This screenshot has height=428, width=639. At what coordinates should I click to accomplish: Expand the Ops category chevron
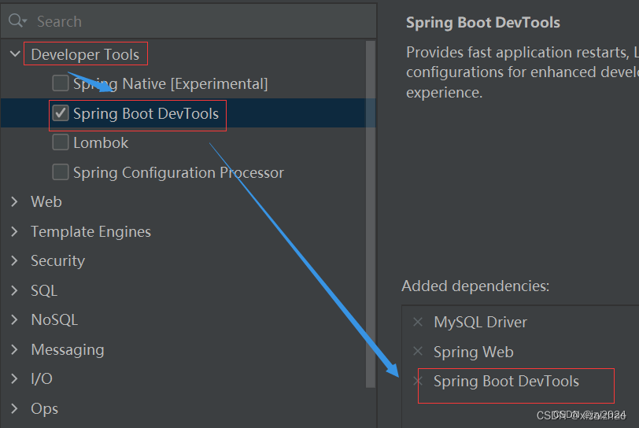click(x=14, y=408)
